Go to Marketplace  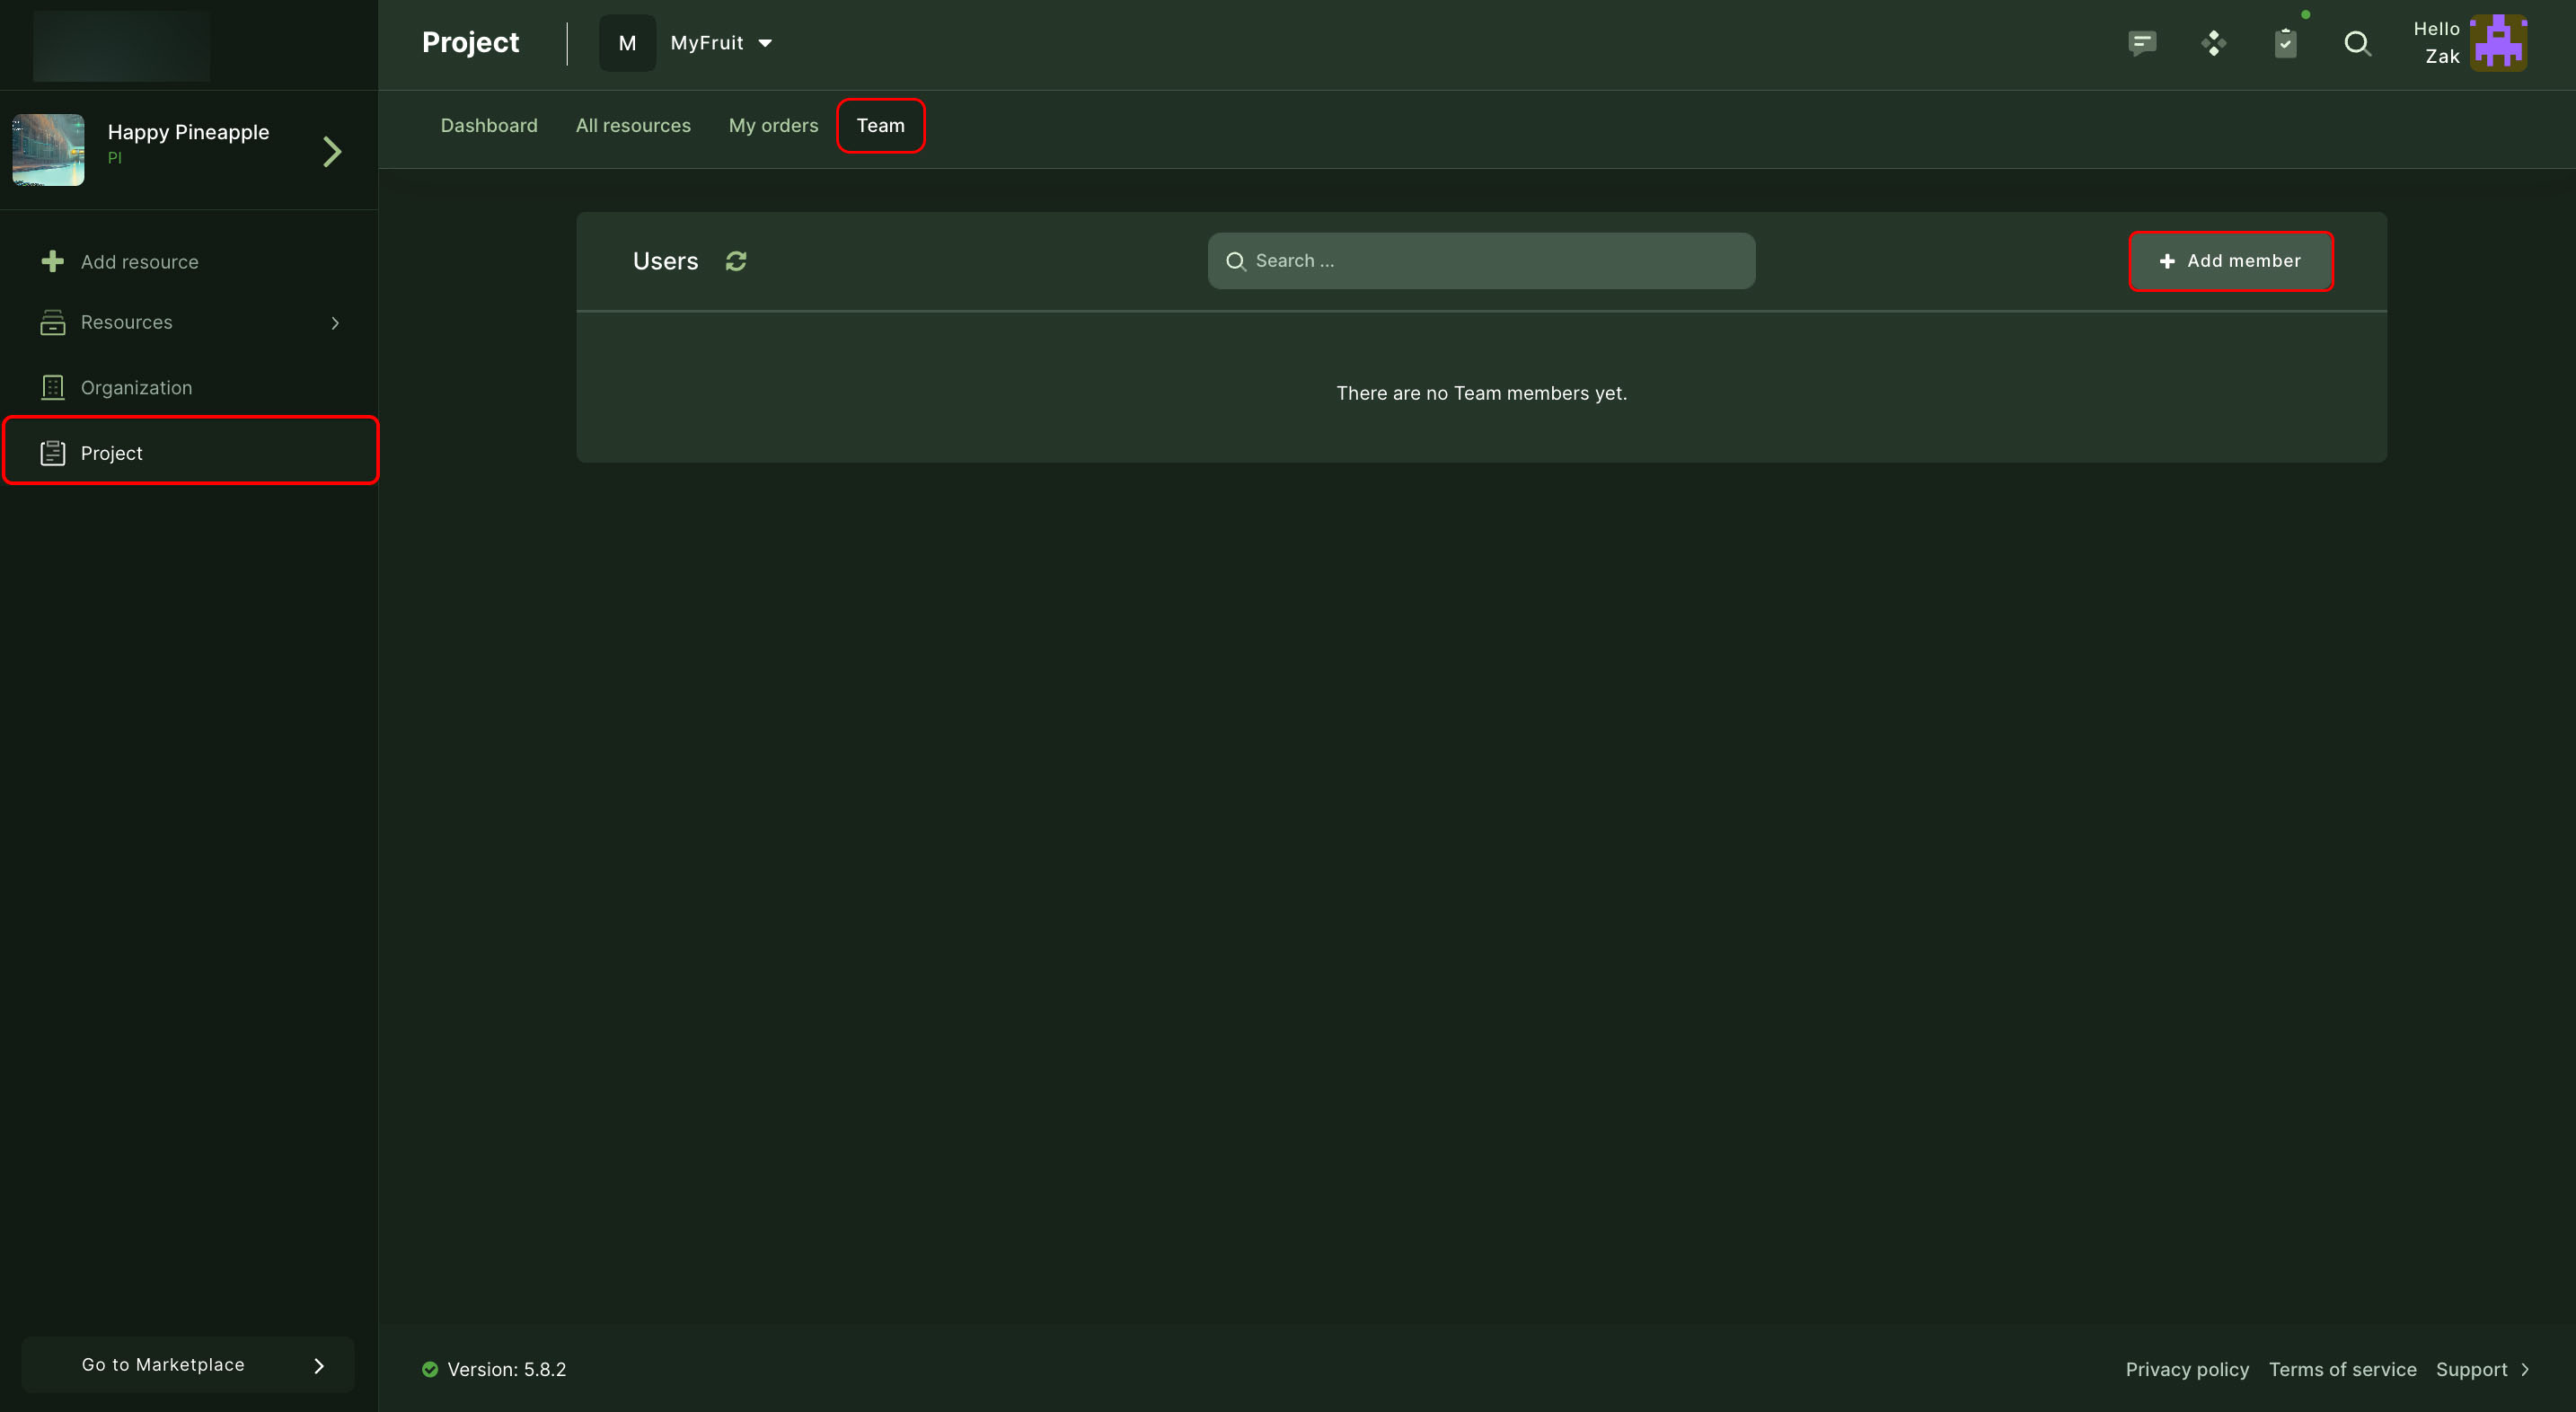tap(188, 1365)
